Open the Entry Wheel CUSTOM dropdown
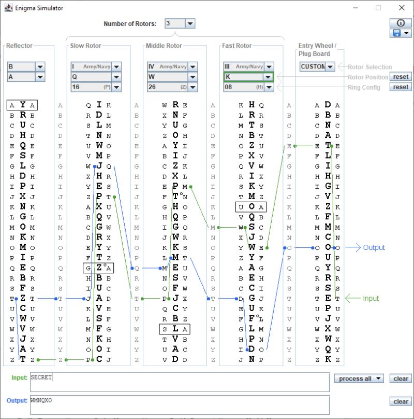This screenshot has height=419, width=414. [x=330, y=66]
